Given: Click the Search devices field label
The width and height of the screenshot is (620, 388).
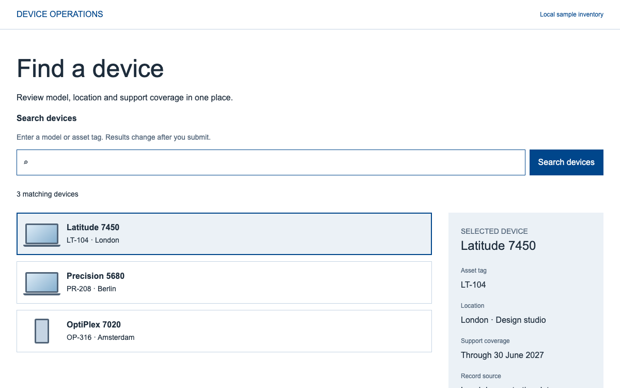Looking at the screenshot, I should [47, 118].
